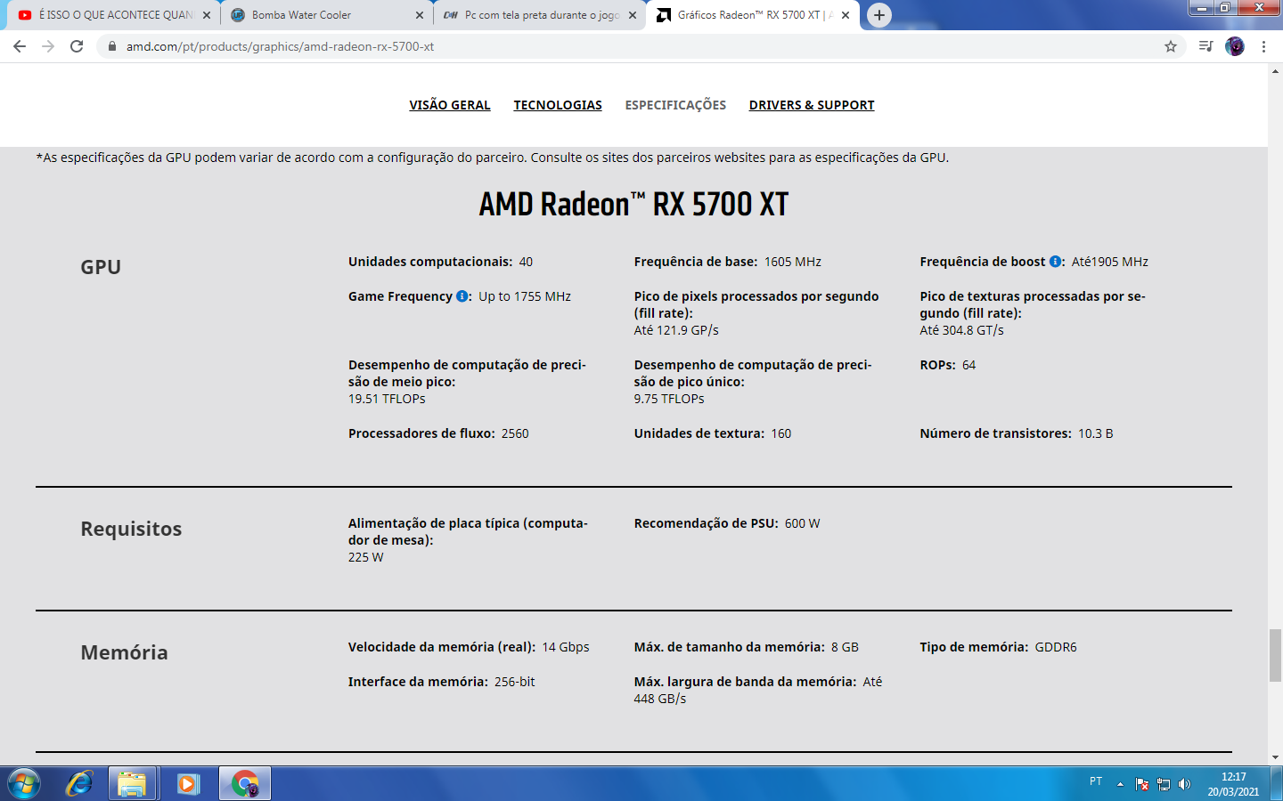The image size is (1283, 801).
Task: Click the transistors value 10.3 B
Action: (x=1096, y=433)
